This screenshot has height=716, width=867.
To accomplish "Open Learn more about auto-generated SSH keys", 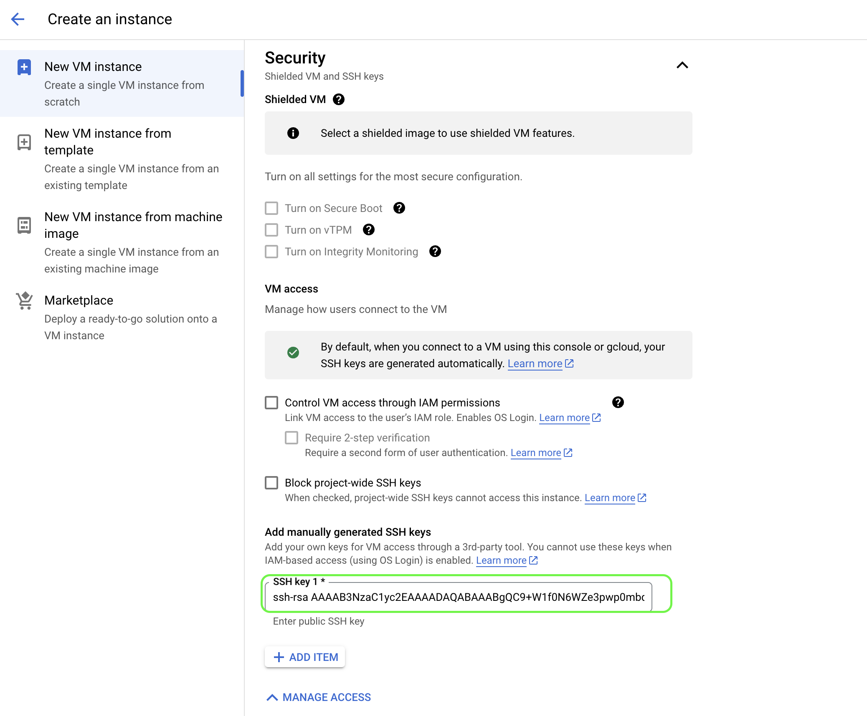I will (535, 364).
